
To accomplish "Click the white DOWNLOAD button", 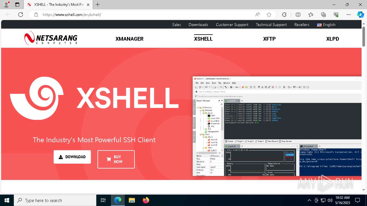I will point(72,157).
